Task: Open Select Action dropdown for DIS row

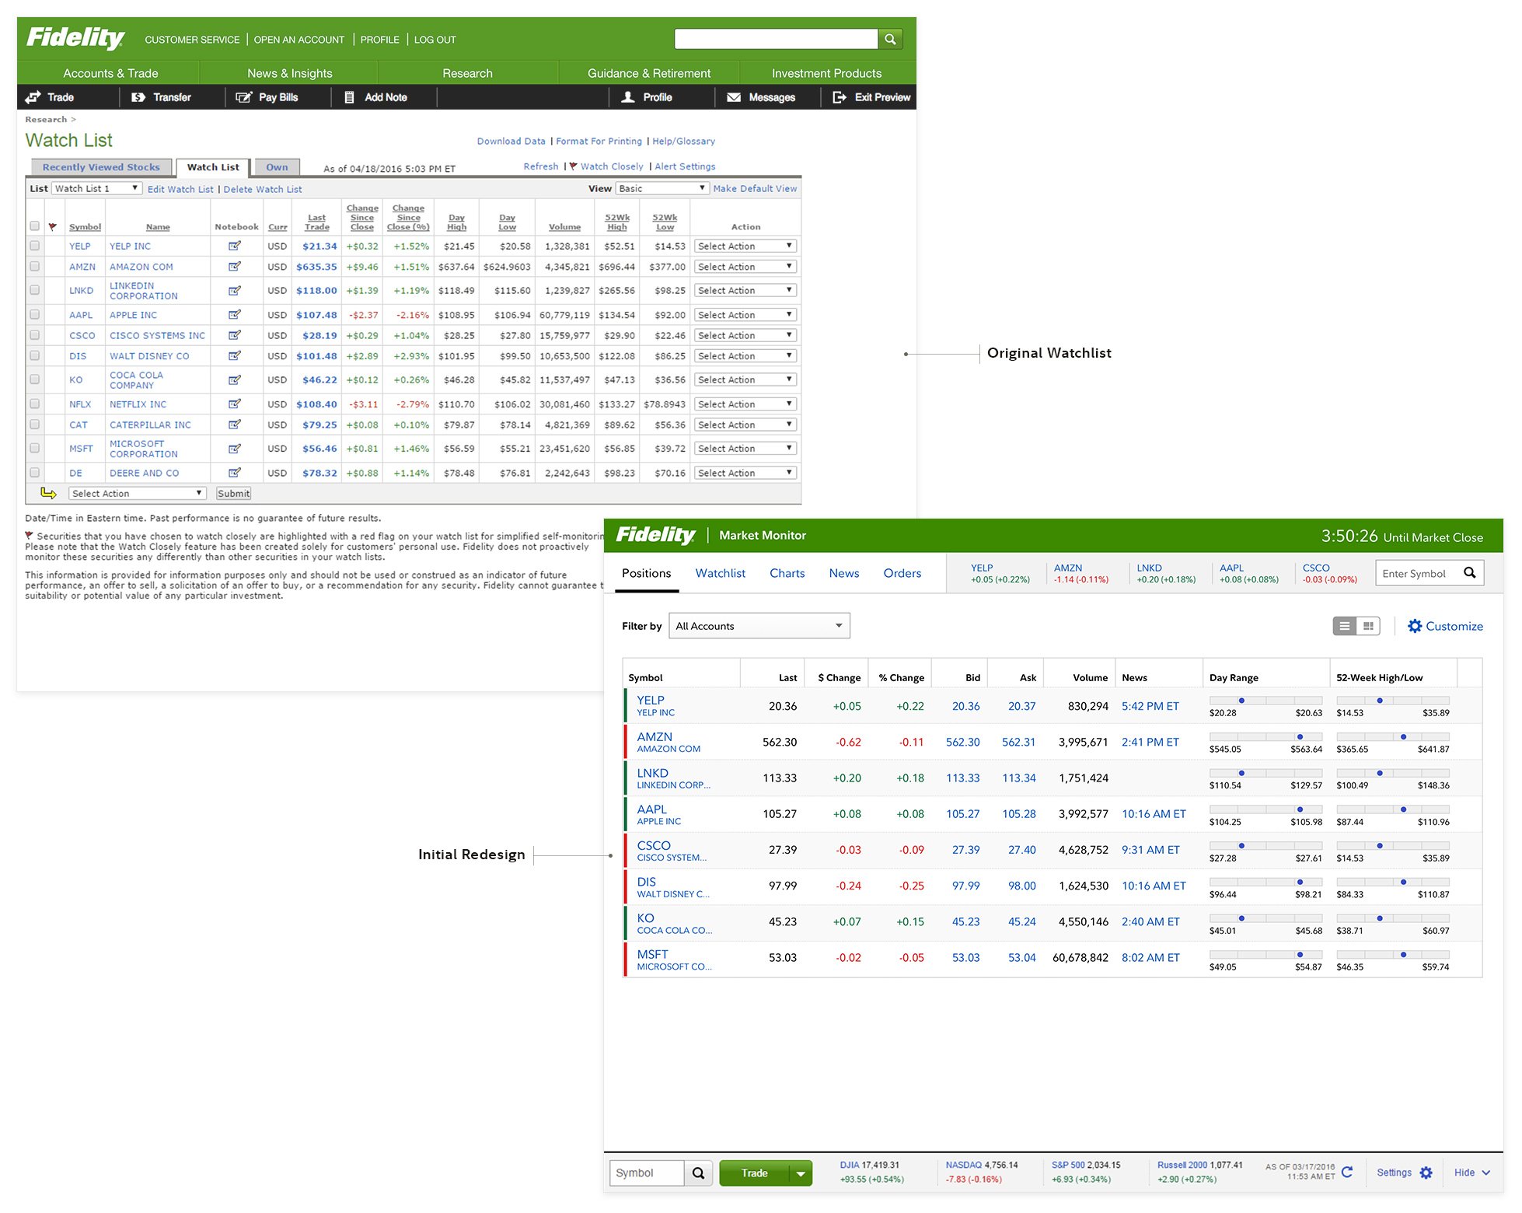Action: (745, 356)
